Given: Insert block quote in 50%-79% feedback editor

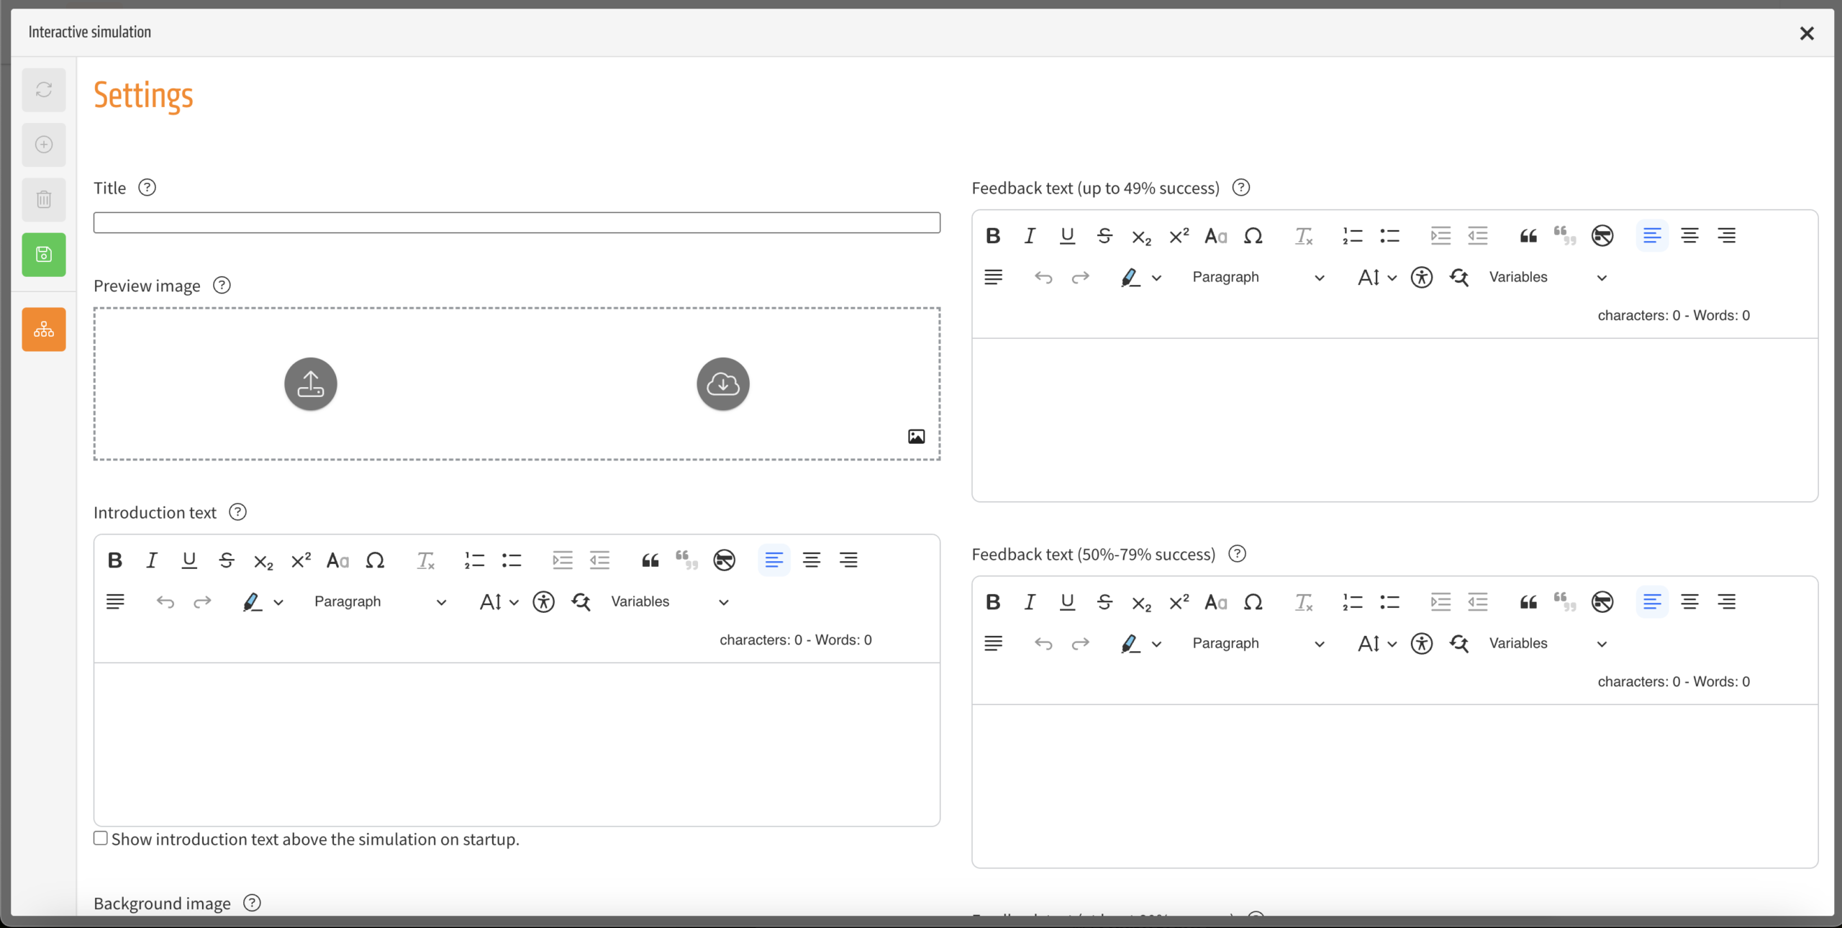Looking at the screenshot, I should pos(1528,602).
